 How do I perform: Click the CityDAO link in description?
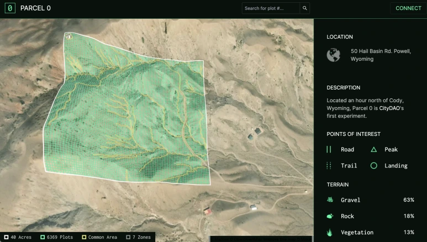389,108
